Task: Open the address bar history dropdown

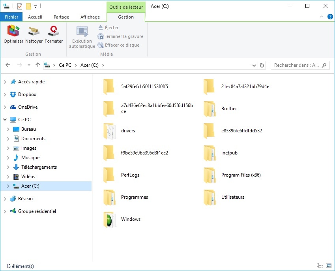Action: (x=254, y=65)
